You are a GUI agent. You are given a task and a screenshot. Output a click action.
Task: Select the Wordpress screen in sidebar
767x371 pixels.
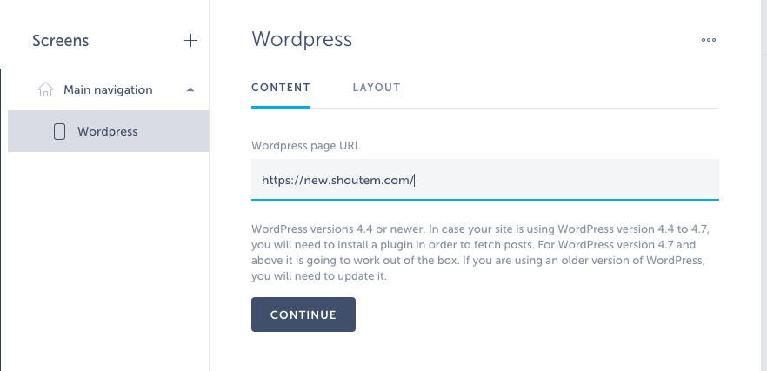(108, 131)
